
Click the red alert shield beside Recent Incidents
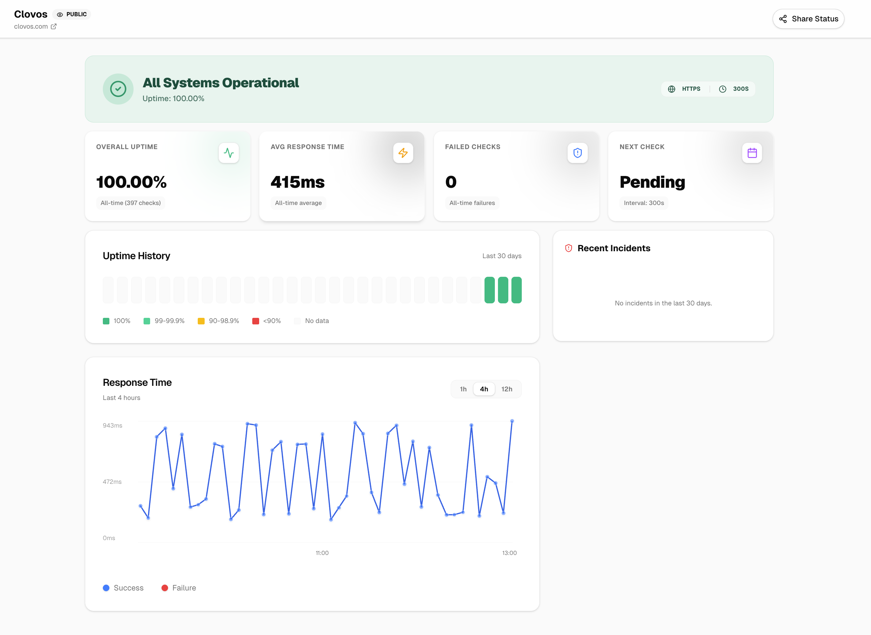pyautogui.click(x=568, y=248)
